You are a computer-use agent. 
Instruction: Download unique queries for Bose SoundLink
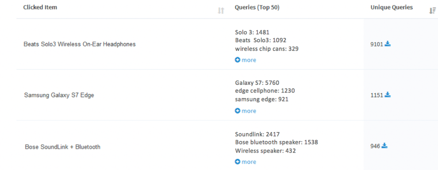point(385,146)
